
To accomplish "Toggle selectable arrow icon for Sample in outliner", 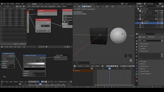I will pos(158,23).
